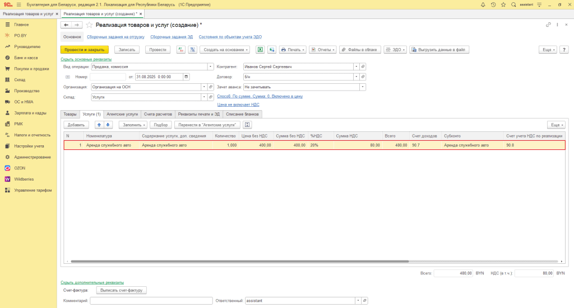This screenshot has height=308, width=574.
Task: Open the main hamburger menu
Action: [18, 4]
